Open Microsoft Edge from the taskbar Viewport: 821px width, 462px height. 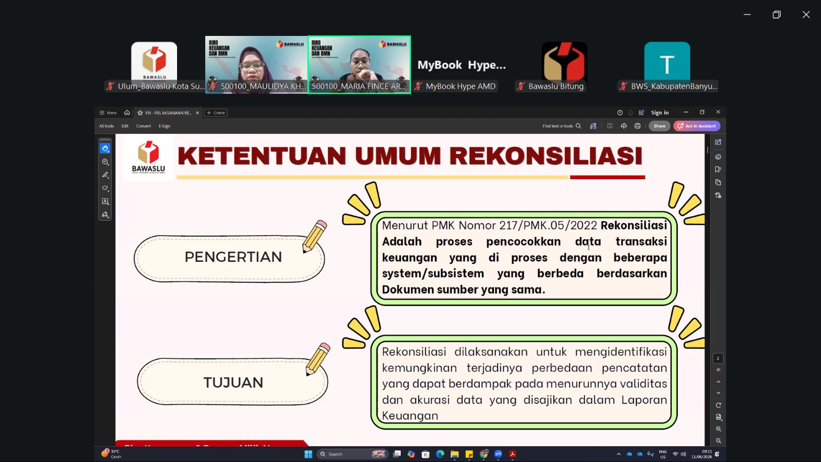point(440,454)
